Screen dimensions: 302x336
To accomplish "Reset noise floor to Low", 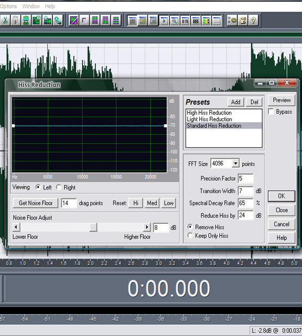I will (169, 203).
